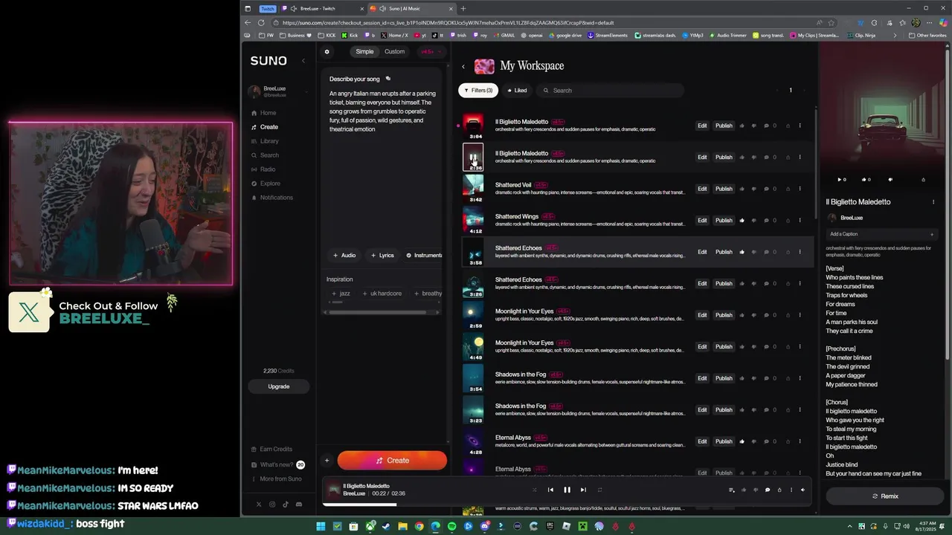This screenshot has height=535, width=952.
Task: Open the player's three-dot menu
Action: tap(791, 490)
